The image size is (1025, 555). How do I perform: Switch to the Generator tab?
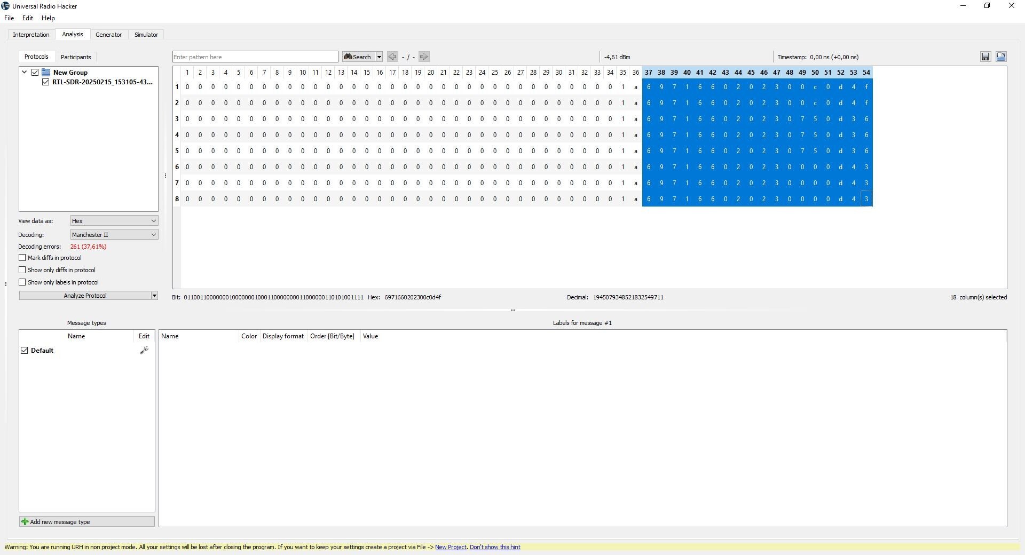(x=109, y=35)
